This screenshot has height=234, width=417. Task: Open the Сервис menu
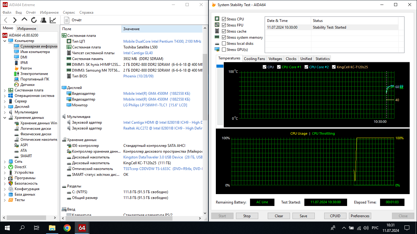click(x=69, y=12)
